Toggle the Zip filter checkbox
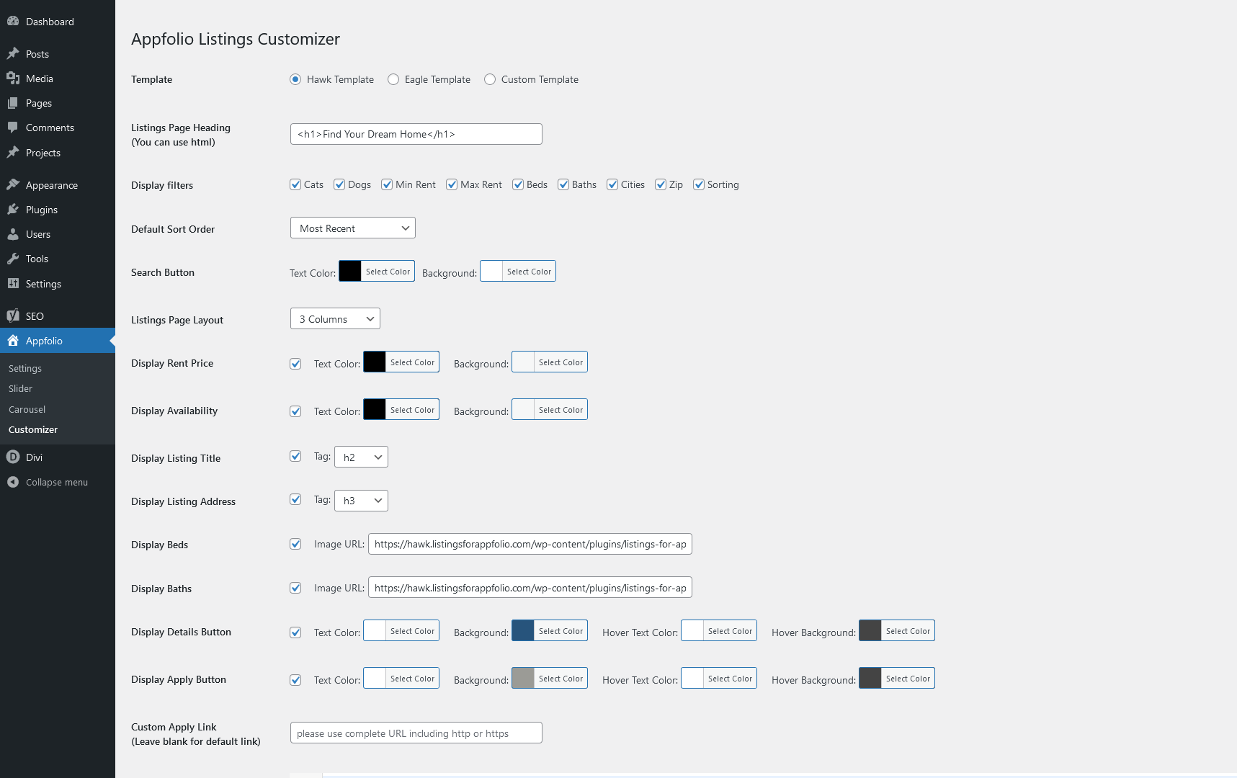The width and height of the screenshot is (1237, 778). point(661,184)
